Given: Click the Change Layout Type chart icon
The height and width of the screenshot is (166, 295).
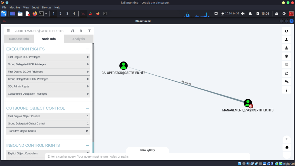Looking at the screenshot, I should point(286,73).
